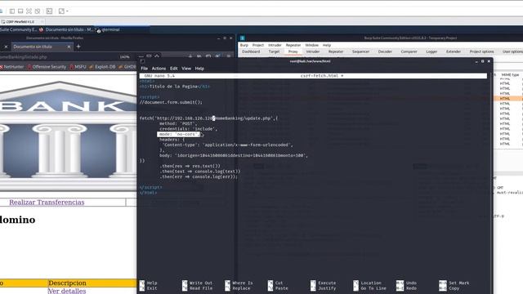This screenshot has width=523, height=294.
Task: Open the terminal Actions menu
Action: (159, 69)
